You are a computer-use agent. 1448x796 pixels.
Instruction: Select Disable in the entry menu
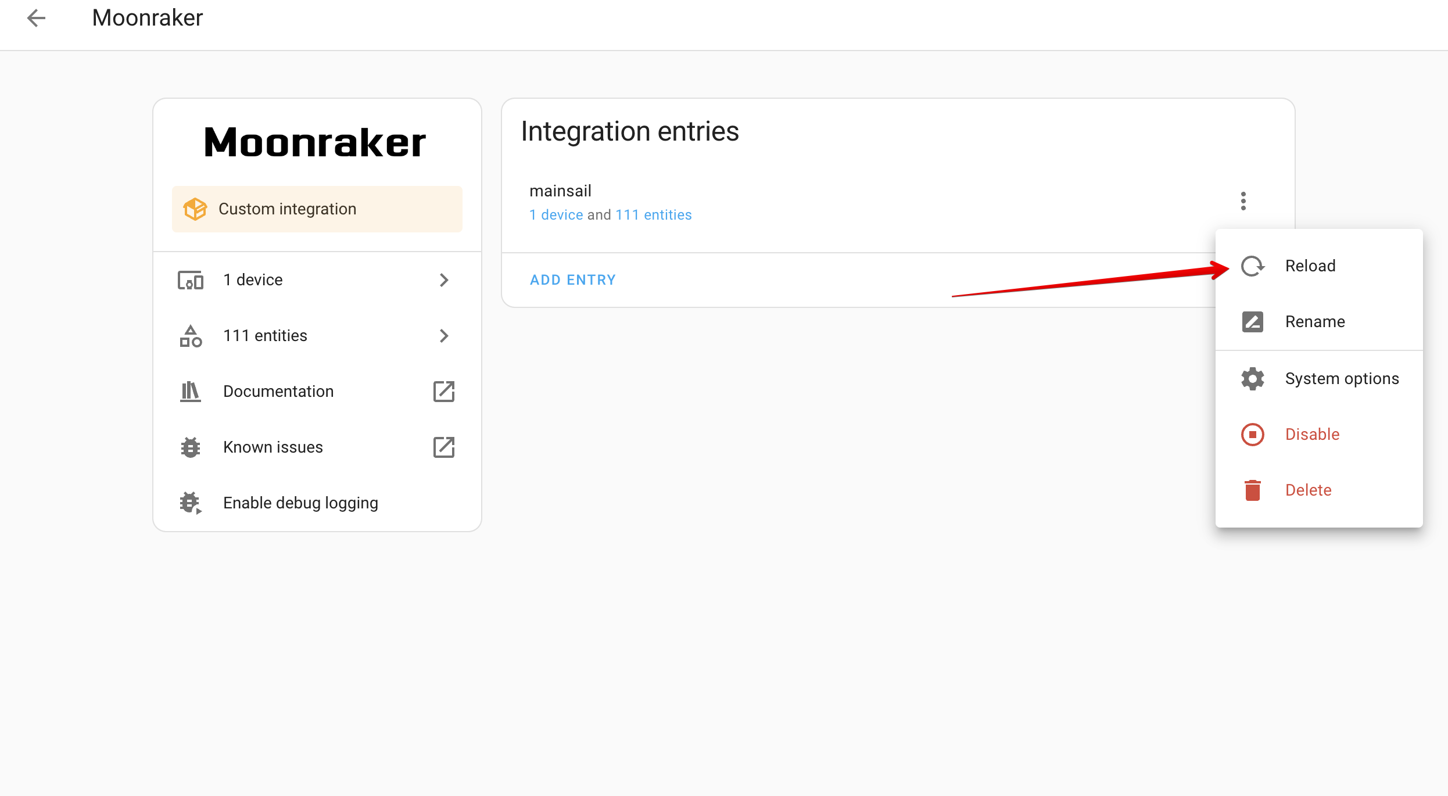click(1312, 435)
